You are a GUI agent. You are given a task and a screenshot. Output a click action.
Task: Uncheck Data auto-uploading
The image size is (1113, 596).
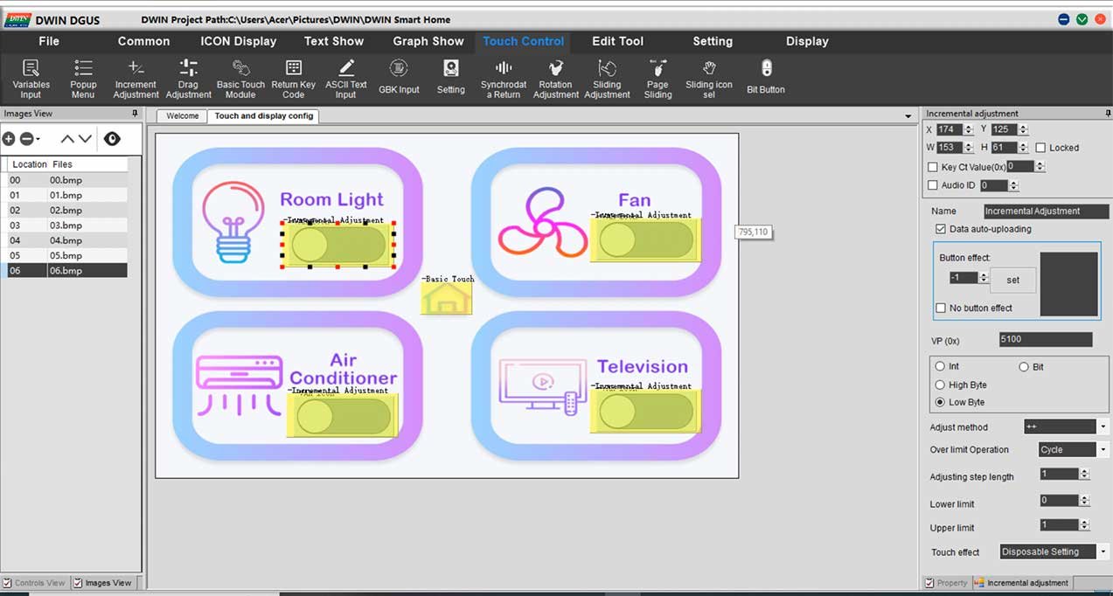pyautogui.click(x=941, y=229)
